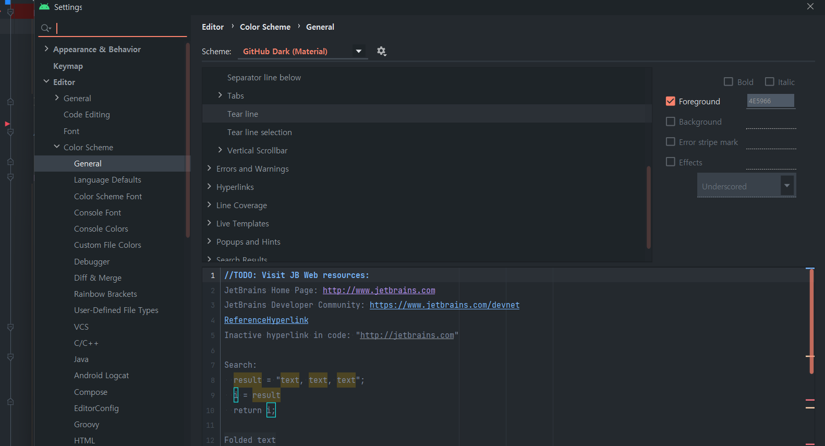Select Java color settings

tap(81, 359)
